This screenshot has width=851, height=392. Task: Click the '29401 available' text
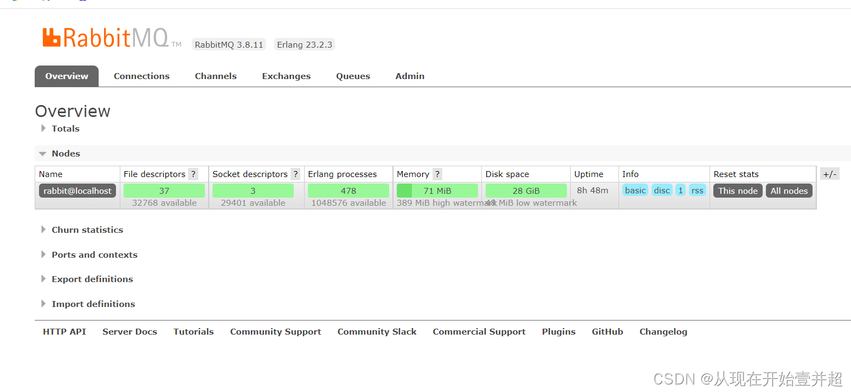[253, 202]
